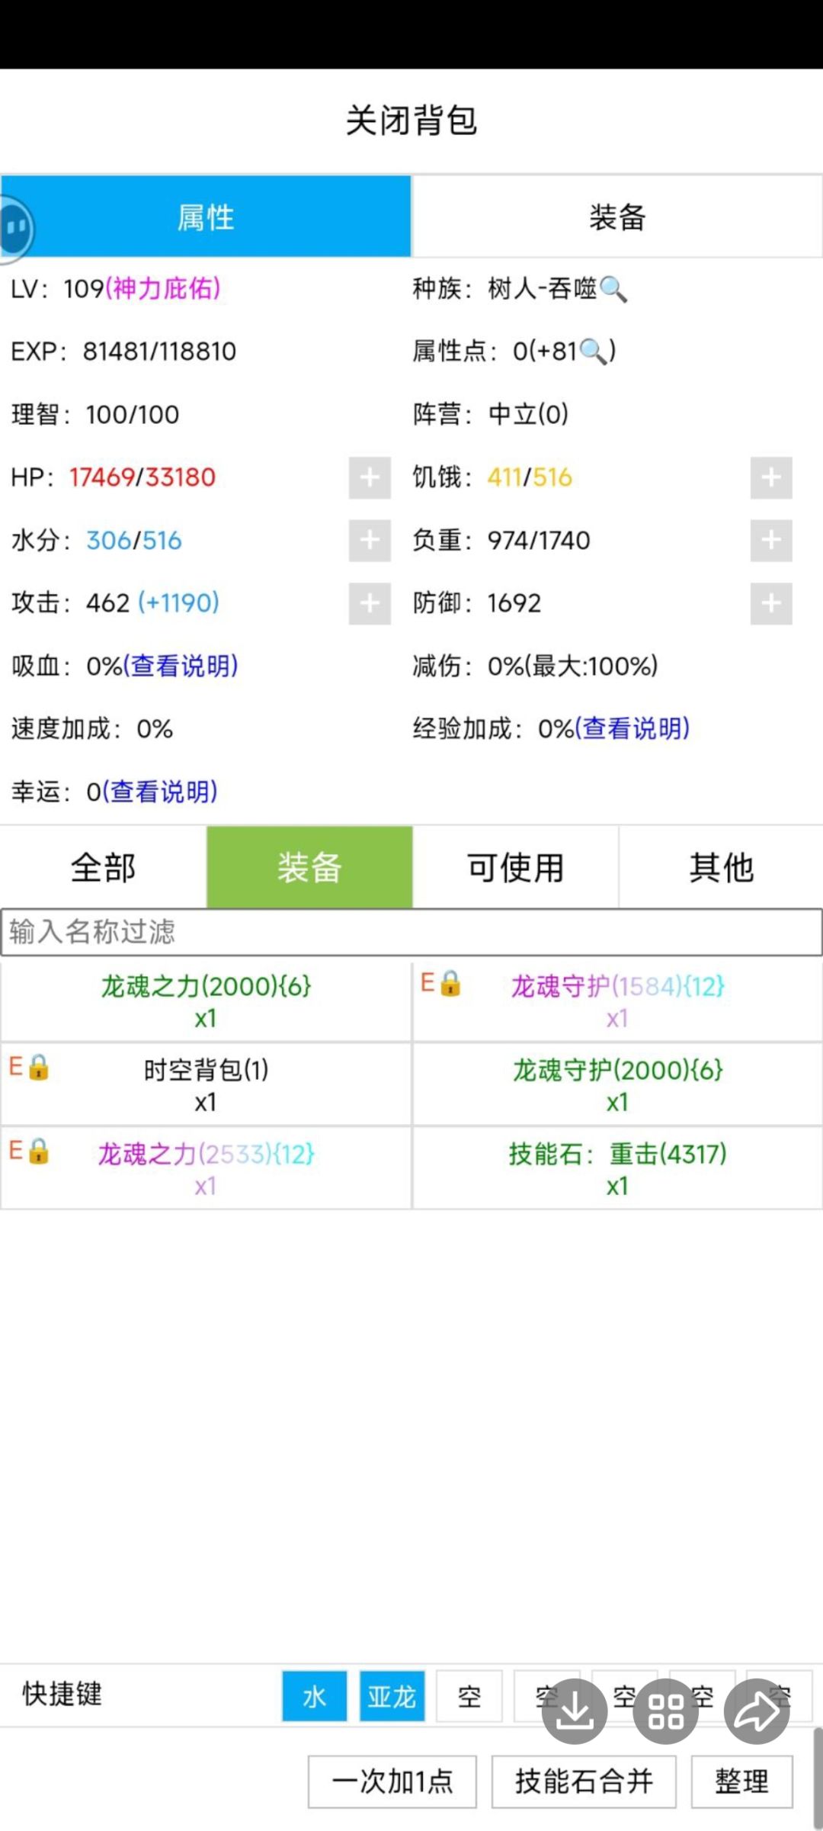
Task: Tap the plus icon next to 负重
Action: pyautogui.click(x=770, y=541)
